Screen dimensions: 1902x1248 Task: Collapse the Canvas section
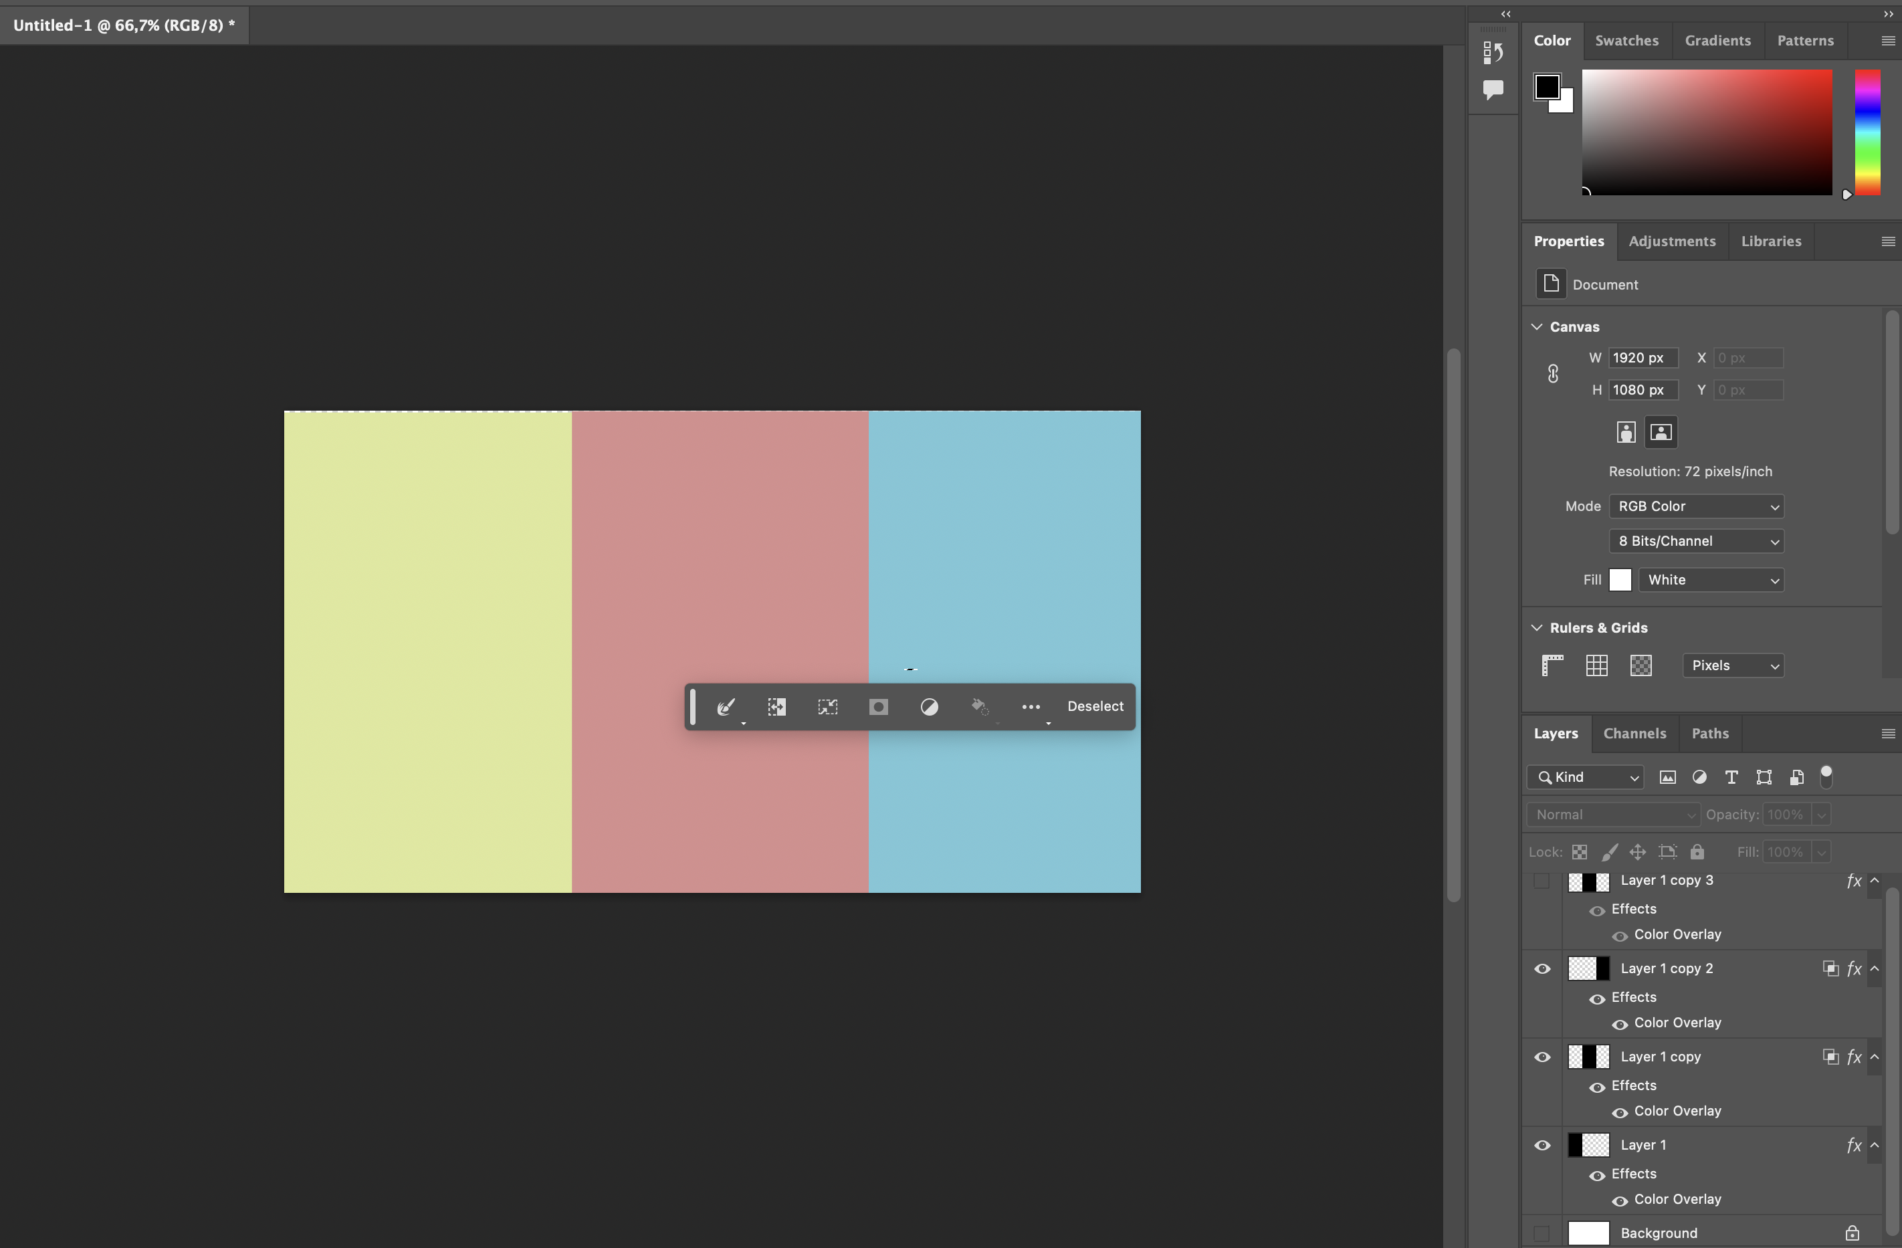click(1537, 326)
